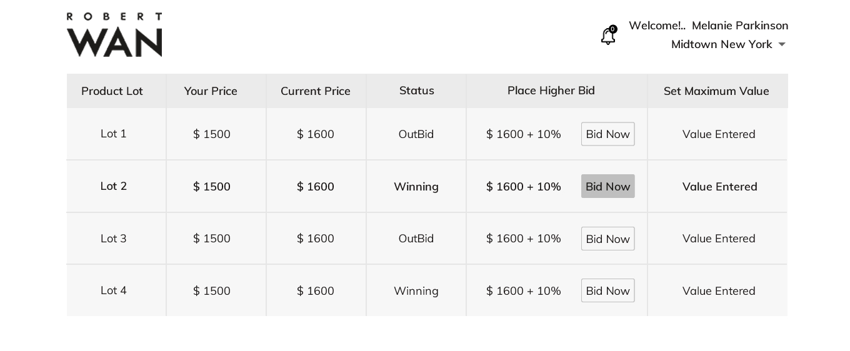Click the notification bell icon
This screenshot has height=351, width=850.
607,36
